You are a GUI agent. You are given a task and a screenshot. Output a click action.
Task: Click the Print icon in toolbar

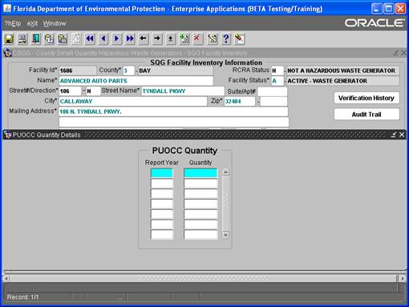[22, 39]
